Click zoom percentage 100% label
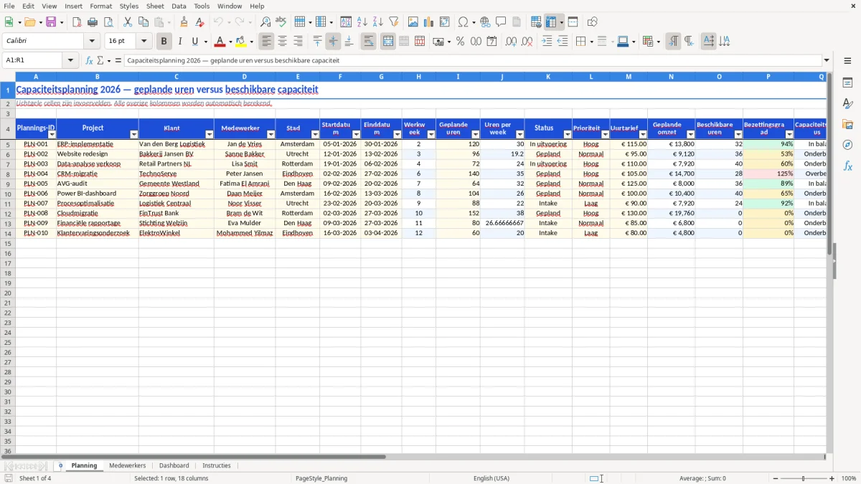This screenshot has height=484, width=861. pos(849,478)
